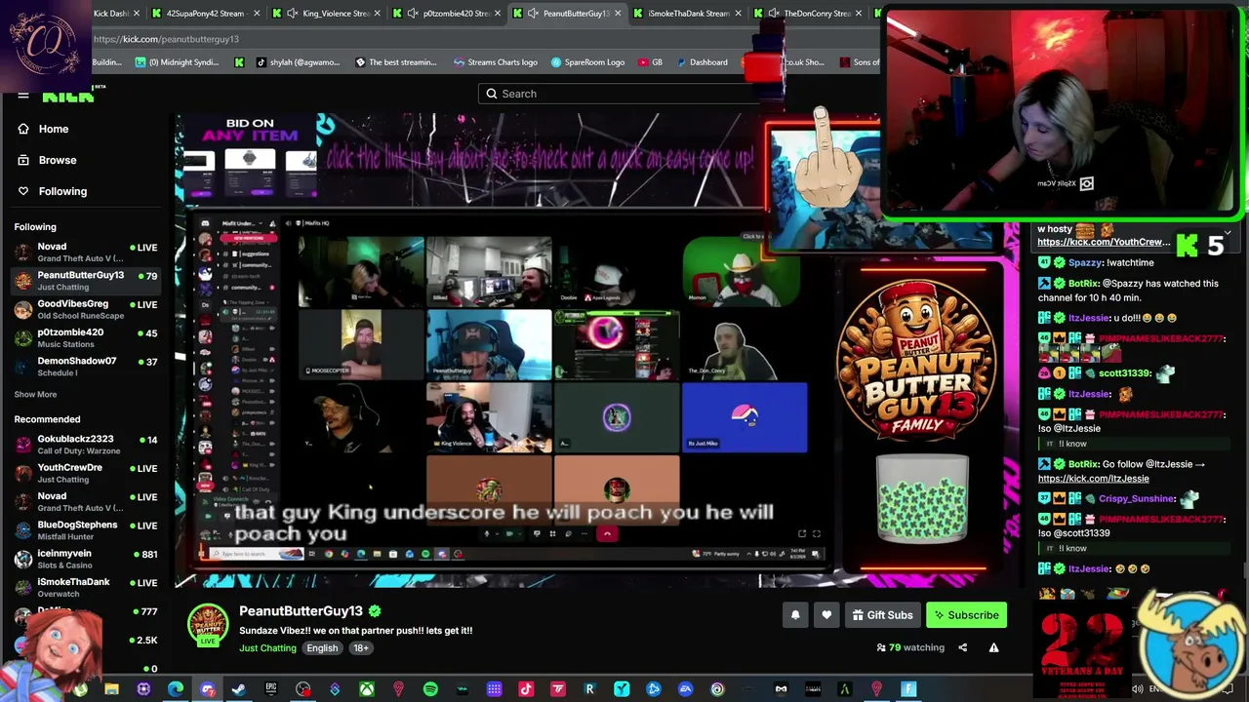
Task: Open the GB YouTube bookmark
Action: (651, 62)
